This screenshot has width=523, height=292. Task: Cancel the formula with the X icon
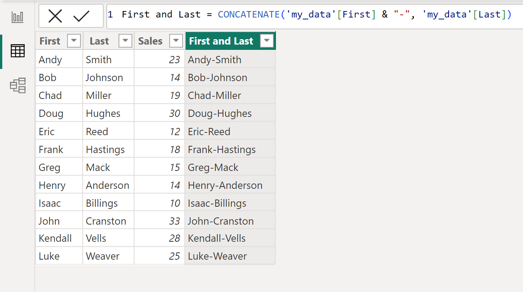55,16
